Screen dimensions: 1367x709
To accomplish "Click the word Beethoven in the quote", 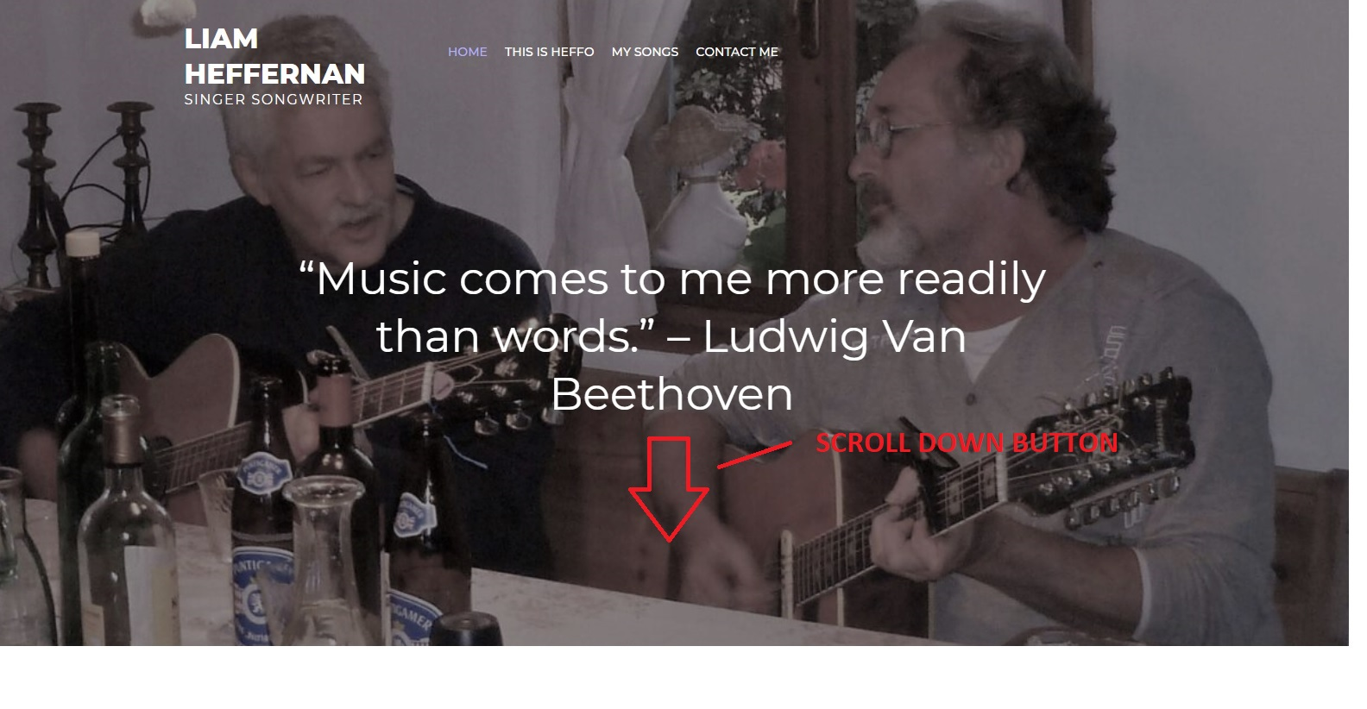I will 671,394.
